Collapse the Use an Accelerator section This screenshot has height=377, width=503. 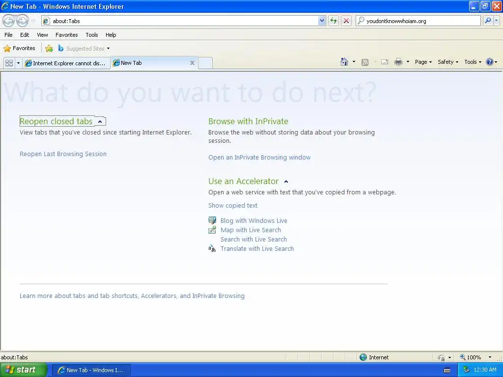(x=286, y=182)
